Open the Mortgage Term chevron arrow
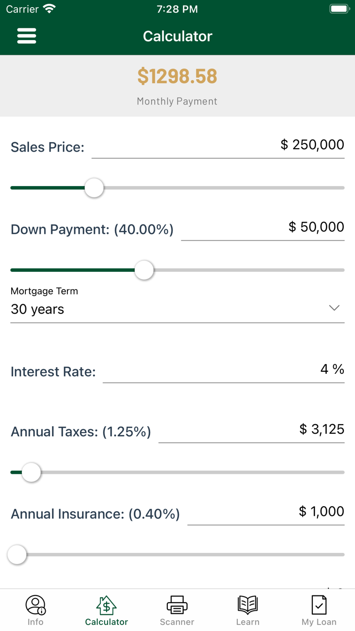This screenshot has width=355, height=631. coord(334,308)
